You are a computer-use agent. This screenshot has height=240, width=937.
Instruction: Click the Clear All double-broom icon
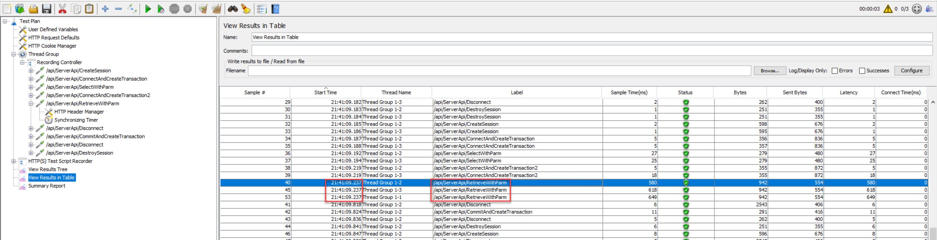(x=216, y=9)
